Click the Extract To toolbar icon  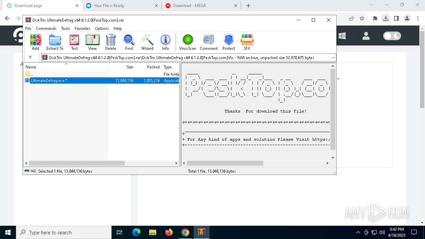(x=55, y=42)
